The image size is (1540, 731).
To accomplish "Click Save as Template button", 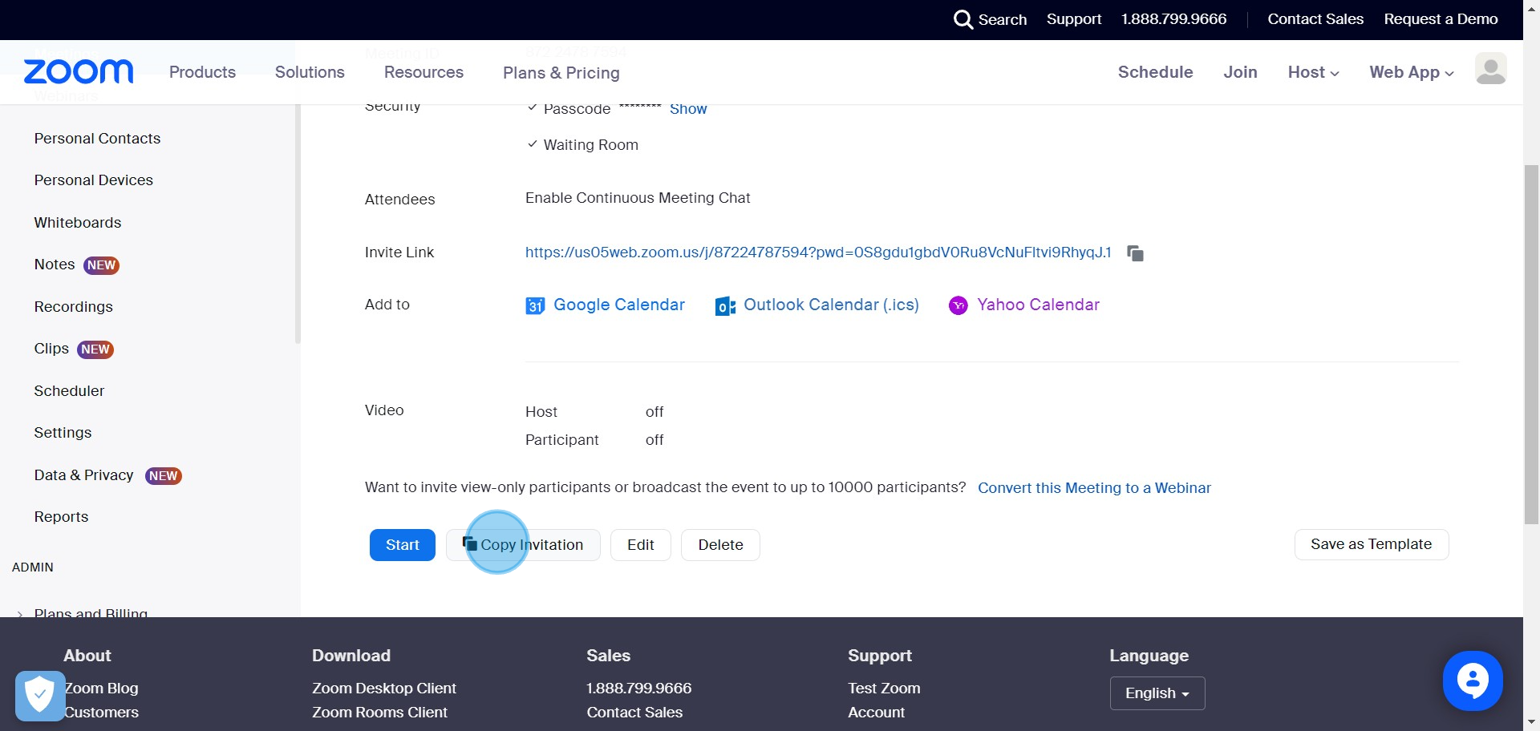I will click(1371, 544).
